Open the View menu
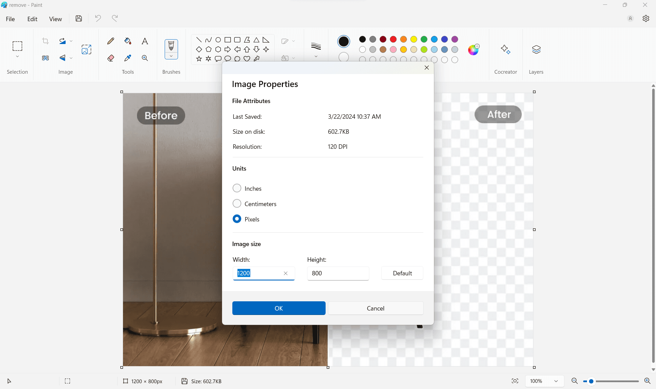The image size is (656, 389). click(55, 19)
